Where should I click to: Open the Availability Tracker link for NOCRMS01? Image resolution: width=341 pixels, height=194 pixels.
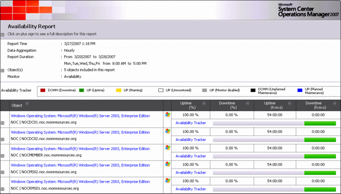click(191, 189)
